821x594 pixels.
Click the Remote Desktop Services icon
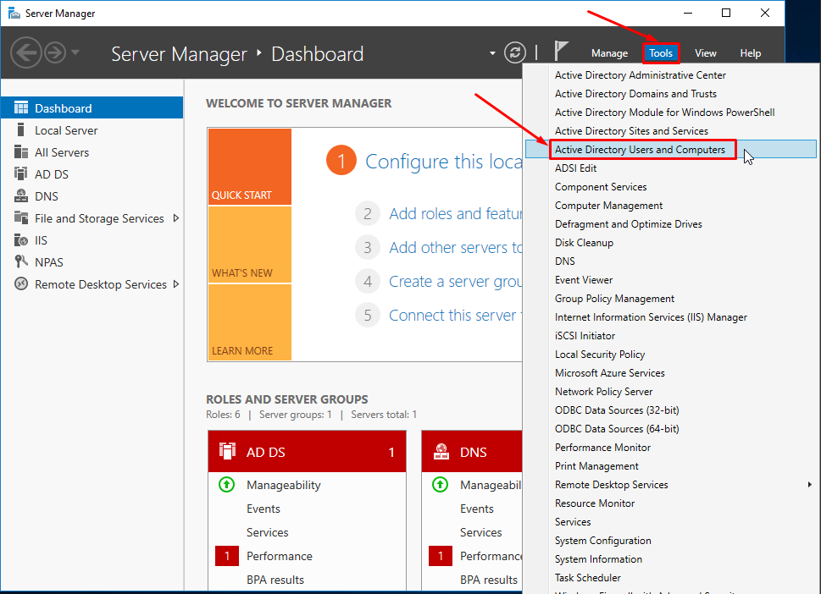point(21,284)
